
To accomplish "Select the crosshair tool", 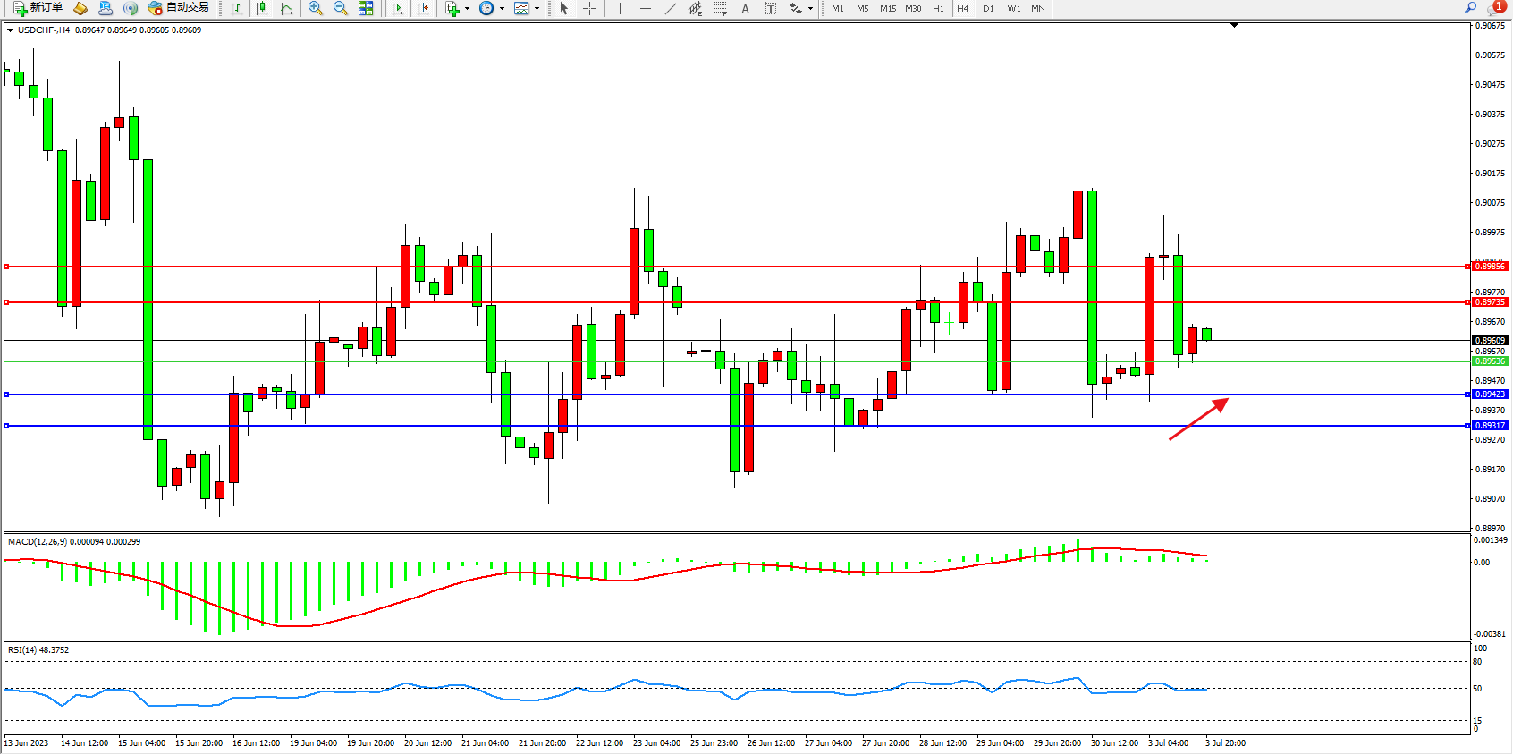I will [590, 8].
